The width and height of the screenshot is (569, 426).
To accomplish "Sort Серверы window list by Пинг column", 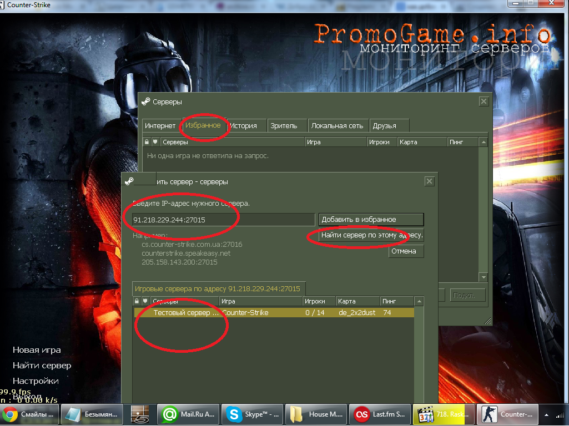I will [463, 142].
